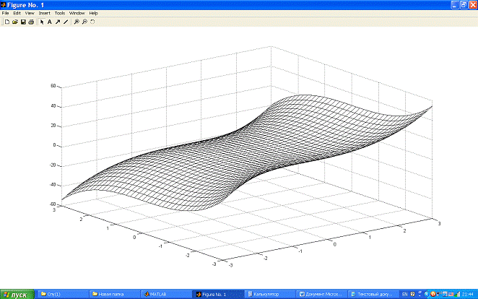
Task: Open the Edit menu
Action: pos(17,13)
